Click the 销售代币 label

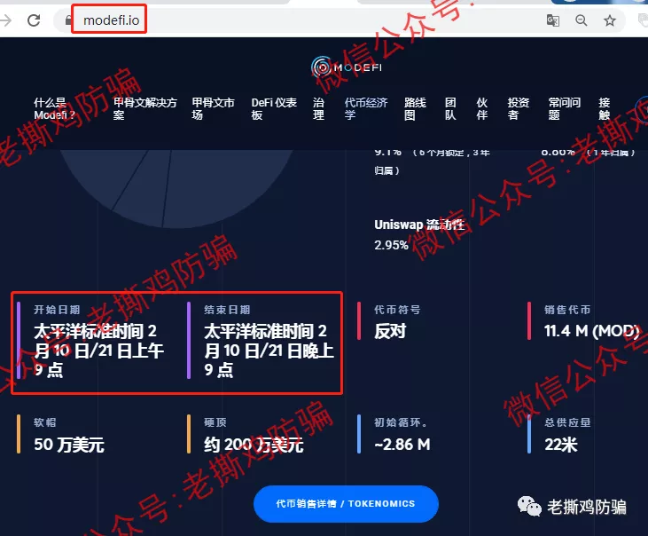point(567,310)
